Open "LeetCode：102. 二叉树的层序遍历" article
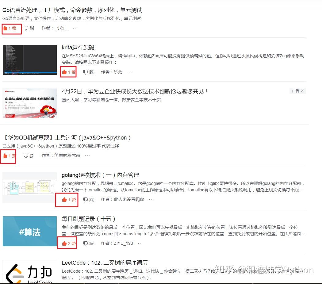Image resolution: width=322 pixels, height=284 pixels. (x=104, y=263)
